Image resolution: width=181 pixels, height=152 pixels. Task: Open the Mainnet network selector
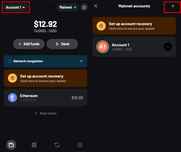pyautogui.click(x=68, y=7)
